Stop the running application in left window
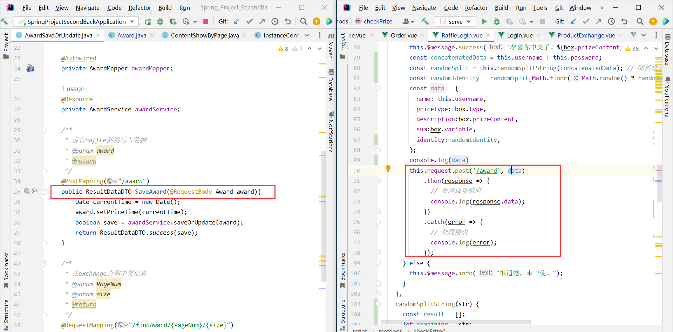 [x=206, y=22]
